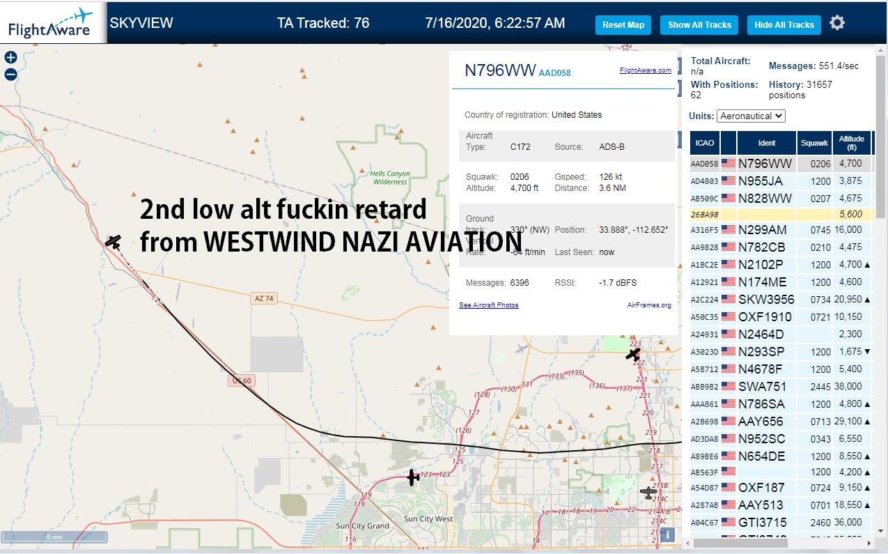Open the map attribution info icon
Image resolution: width=888 pixels, height=554 pixels.
[667, 534]
